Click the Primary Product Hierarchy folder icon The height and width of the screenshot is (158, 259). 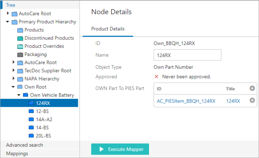(14, 22)
